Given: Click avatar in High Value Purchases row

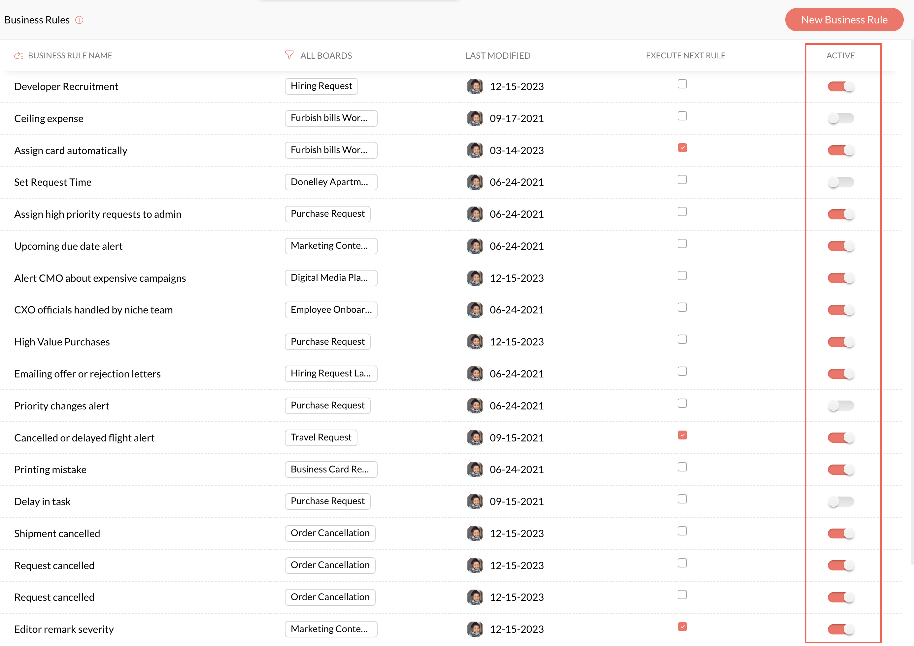Looking at the screenshot, I should pos(475,342).
